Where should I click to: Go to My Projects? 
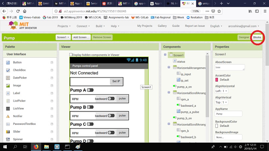(145, 26)
